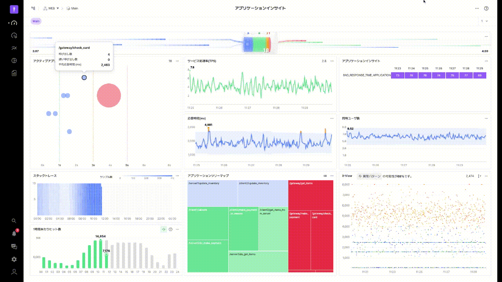Click Main in the breadcrumb path
This screenshot has width=502, height=282.
74,8
